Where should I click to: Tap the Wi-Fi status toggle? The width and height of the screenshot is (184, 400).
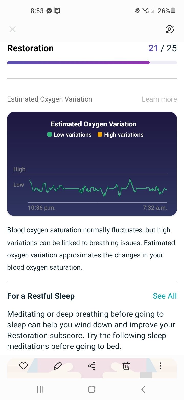pos(145,11)
